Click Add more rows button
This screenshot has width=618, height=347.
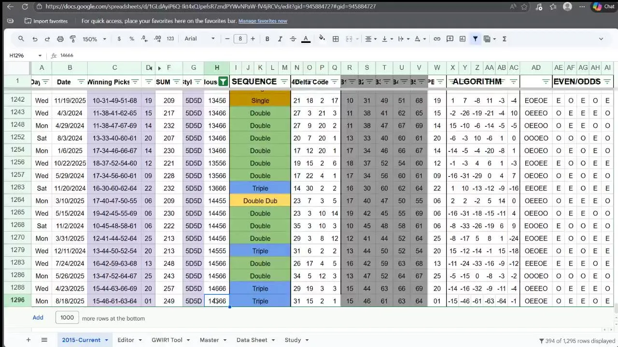click(38, 318)
